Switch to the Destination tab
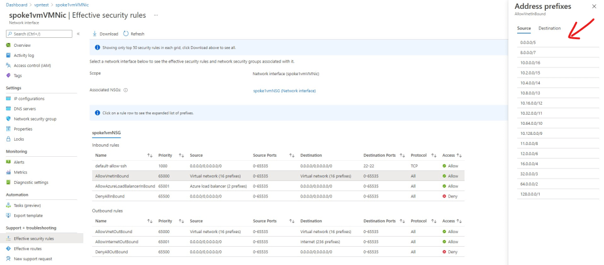Viewport: 604px width, 265px height. tap(549, 28)
